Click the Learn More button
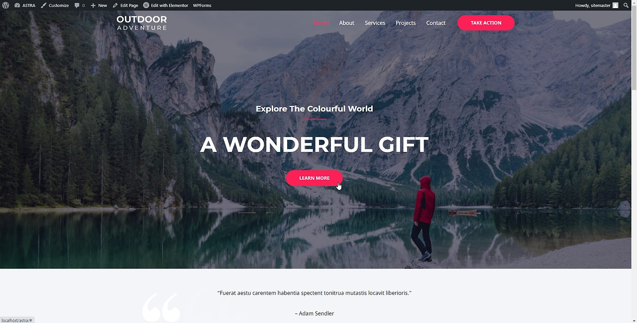 [x=314, y=178]
